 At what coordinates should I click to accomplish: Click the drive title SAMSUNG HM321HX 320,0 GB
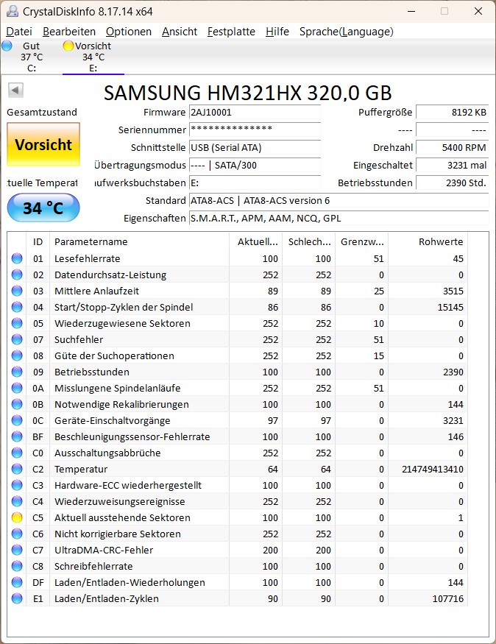[x=247, y=93]
